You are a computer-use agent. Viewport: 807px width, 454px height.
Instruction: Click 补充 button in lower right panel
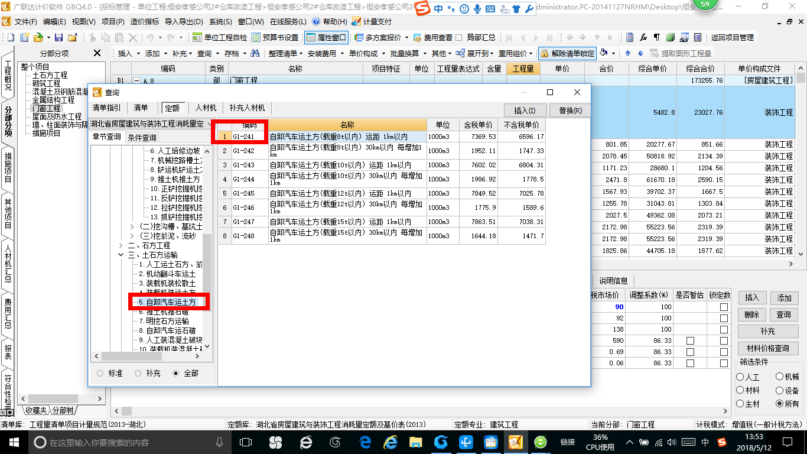[x=767, y=331]
